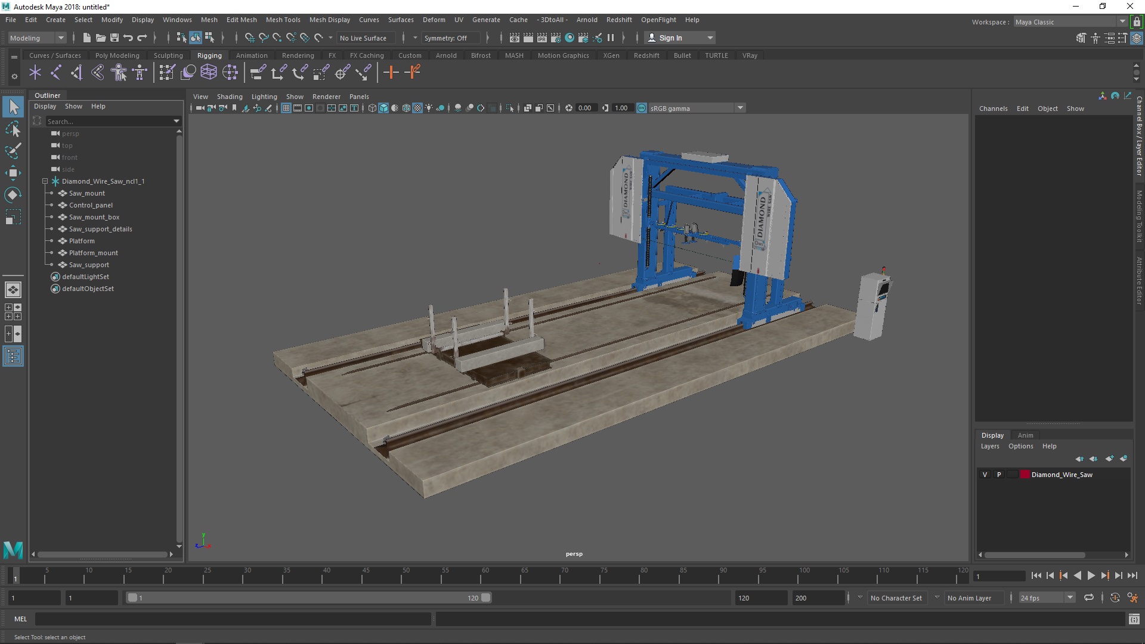
Task: Open the sRGB gamma view transform dropdown
Action: tap(697, 108)
